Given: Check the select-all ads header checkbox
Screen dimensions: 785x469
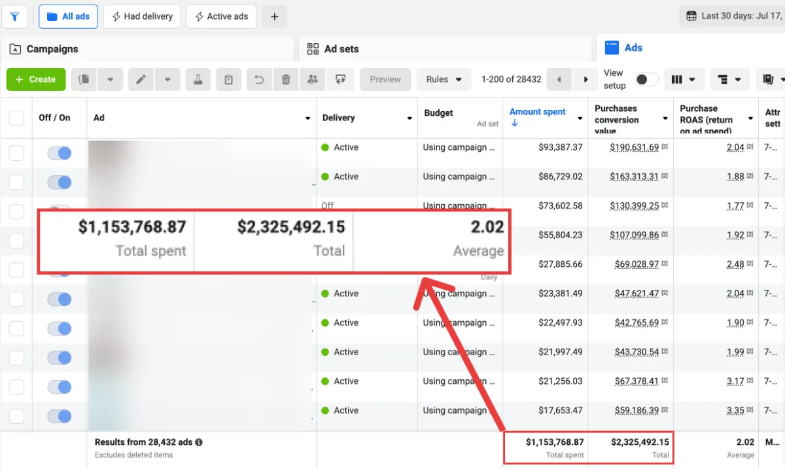Looking at the screenshot, I should point(16,118).
